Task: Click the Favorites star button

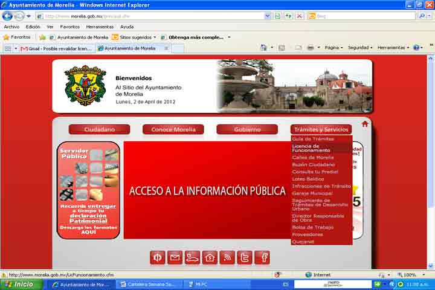Action: pos(16,37)
